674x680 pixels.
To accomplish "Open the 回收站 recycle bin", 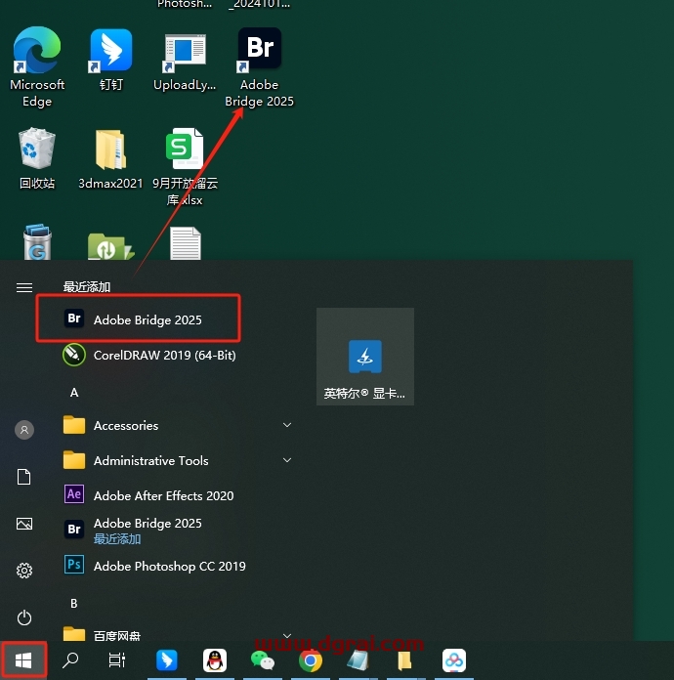I will point(37,158).
